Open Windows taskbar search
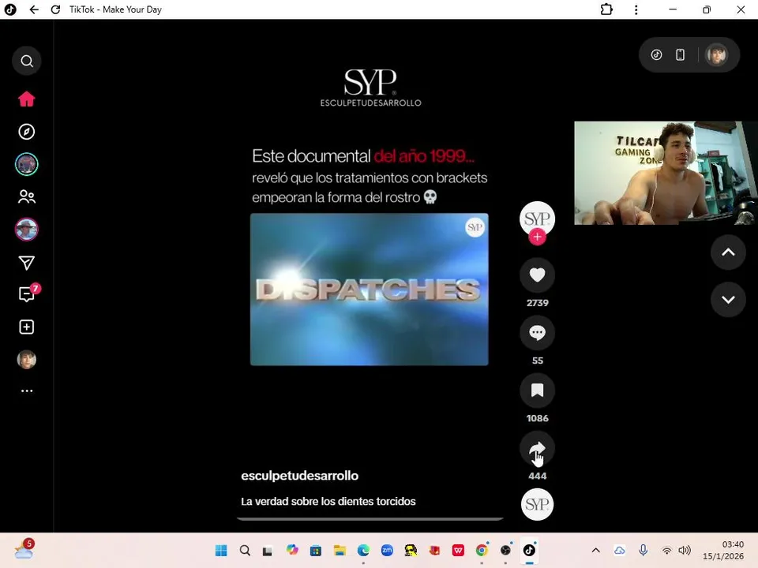The width and height of the screenshot is (758, 568). coord(245,550)
